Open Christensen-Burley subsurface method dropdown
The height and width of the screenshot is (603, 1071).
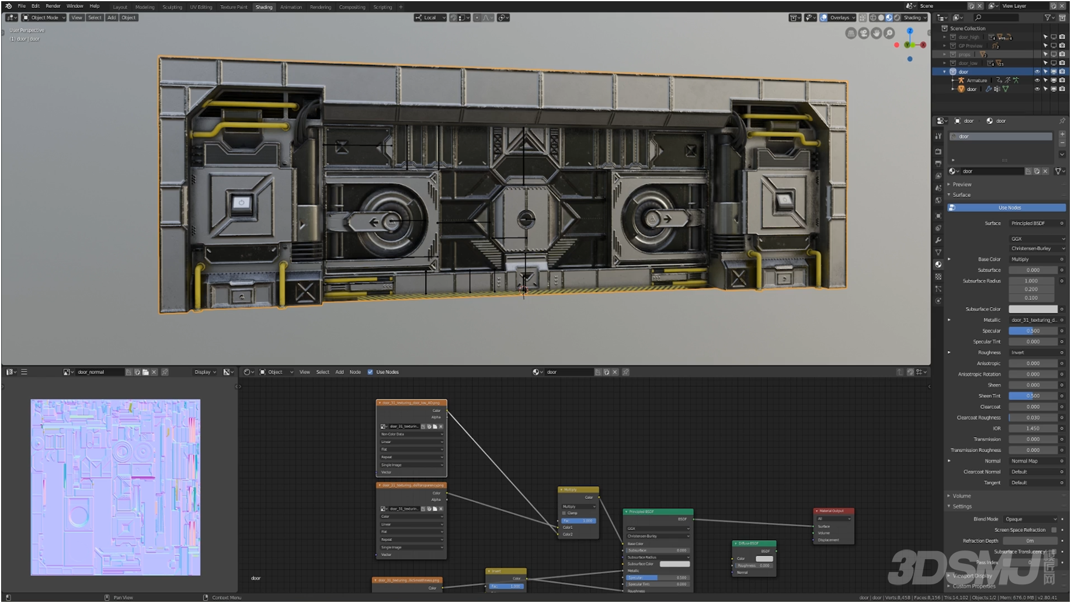[x=1037, y=249]
